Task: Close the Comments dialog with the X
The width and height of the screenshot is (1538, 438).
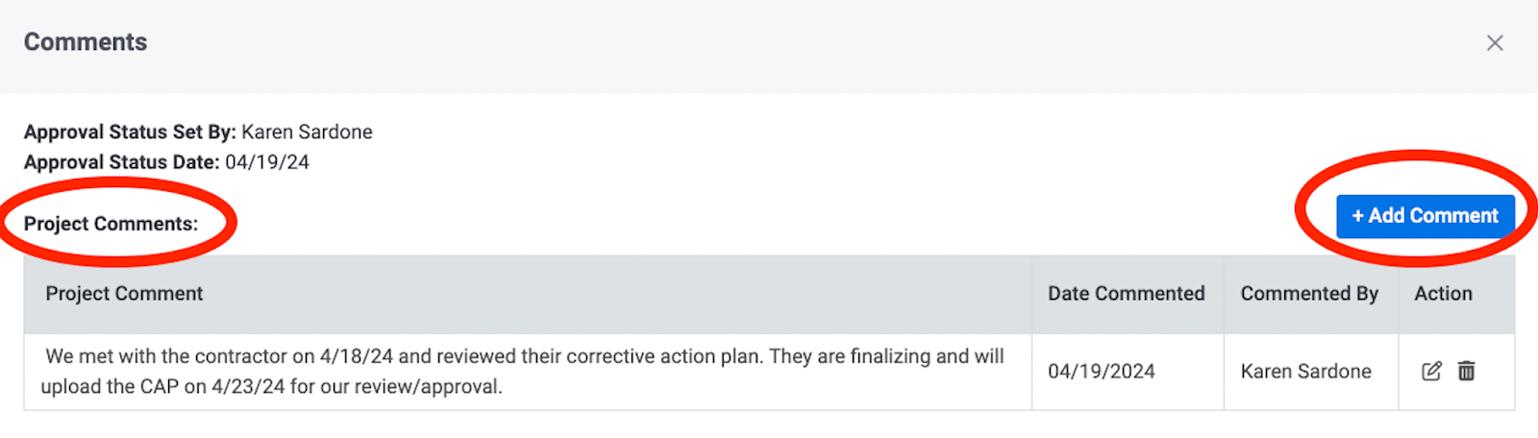Action: [x=1495, y=42]
